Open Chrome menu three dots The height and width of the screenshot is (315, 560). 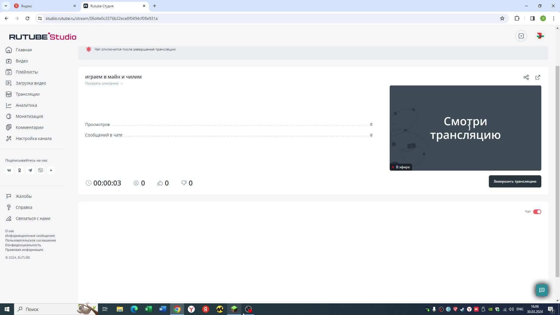[554, 18]
